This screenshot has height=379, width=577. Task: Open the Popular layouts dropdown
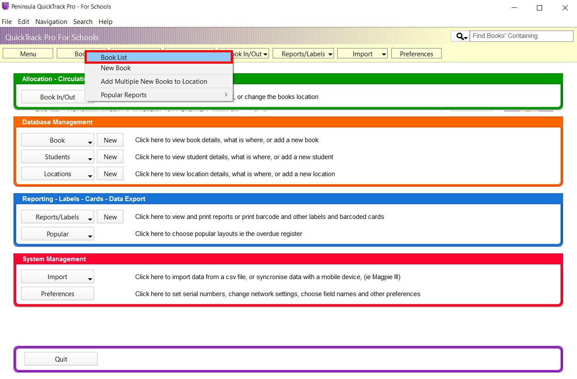pyautogui.click(x=58, y=234)
